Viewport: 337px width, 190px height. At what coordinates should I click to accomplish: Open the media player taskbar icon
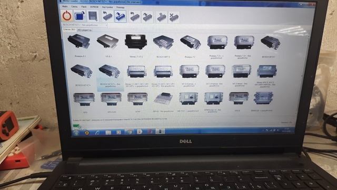click(118, 132)
